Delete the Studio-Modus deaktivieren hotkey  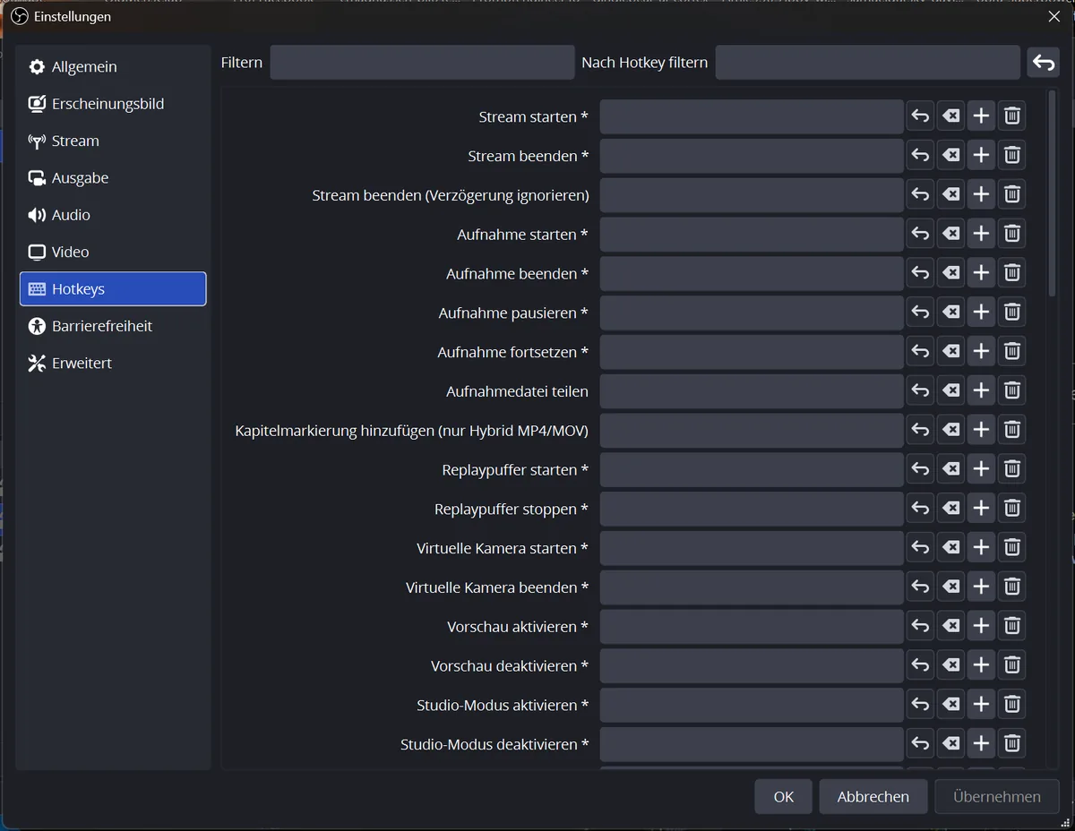click(1011, 744)
